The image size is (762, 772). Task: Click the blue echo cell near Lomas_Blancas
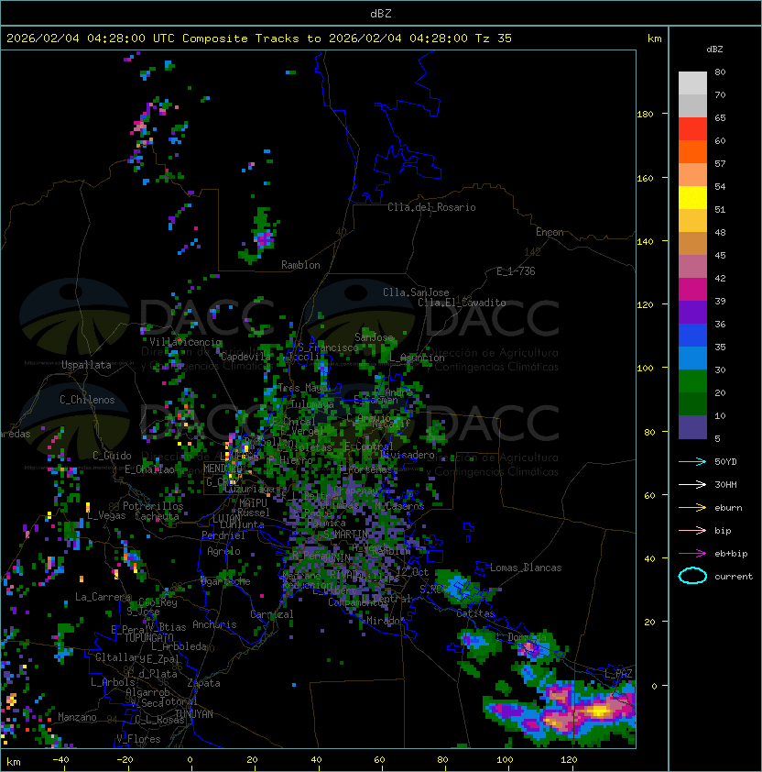[x=459, y=586]
